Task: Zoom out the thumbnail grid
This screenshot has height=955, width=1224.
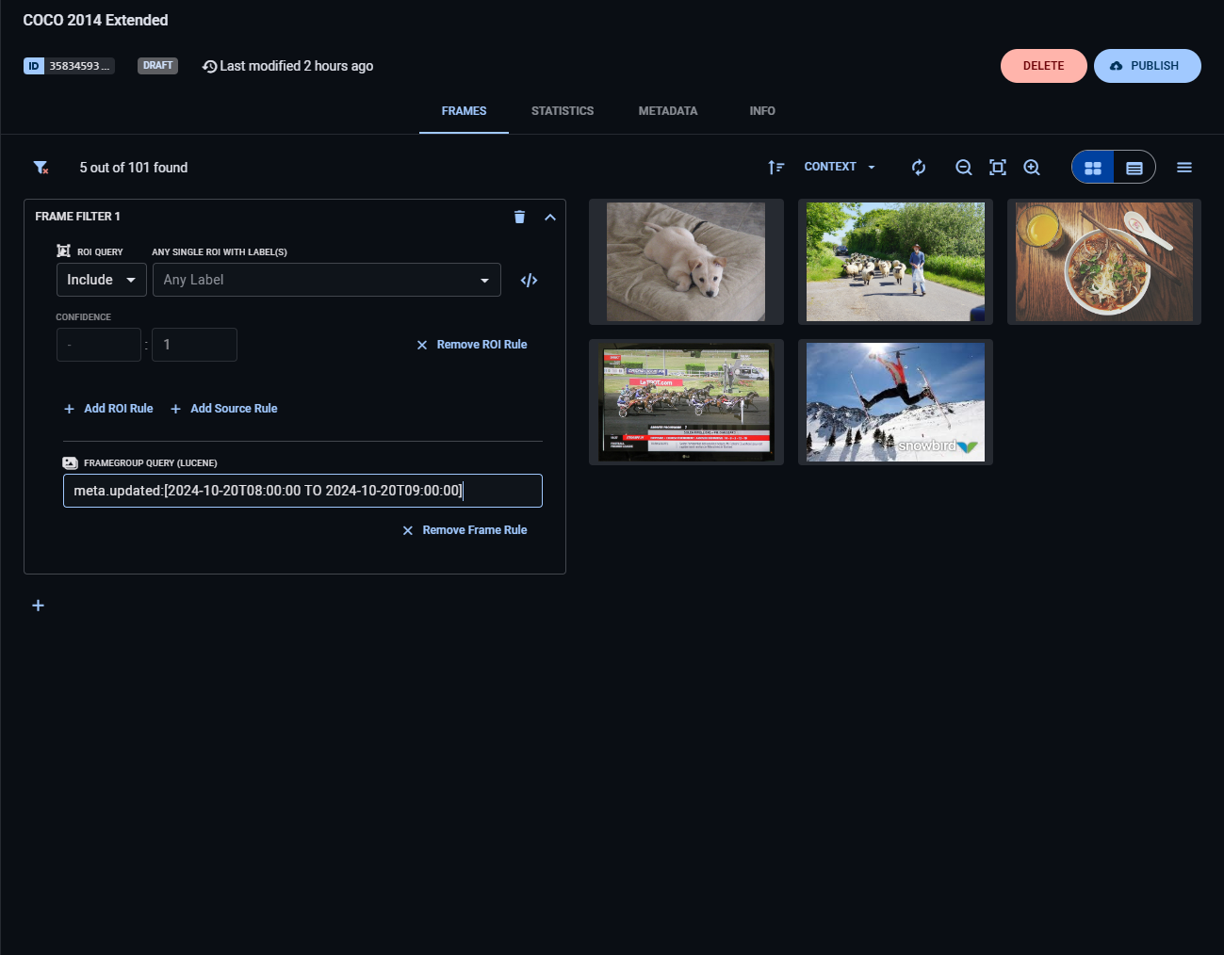Action: pos(963,168)
